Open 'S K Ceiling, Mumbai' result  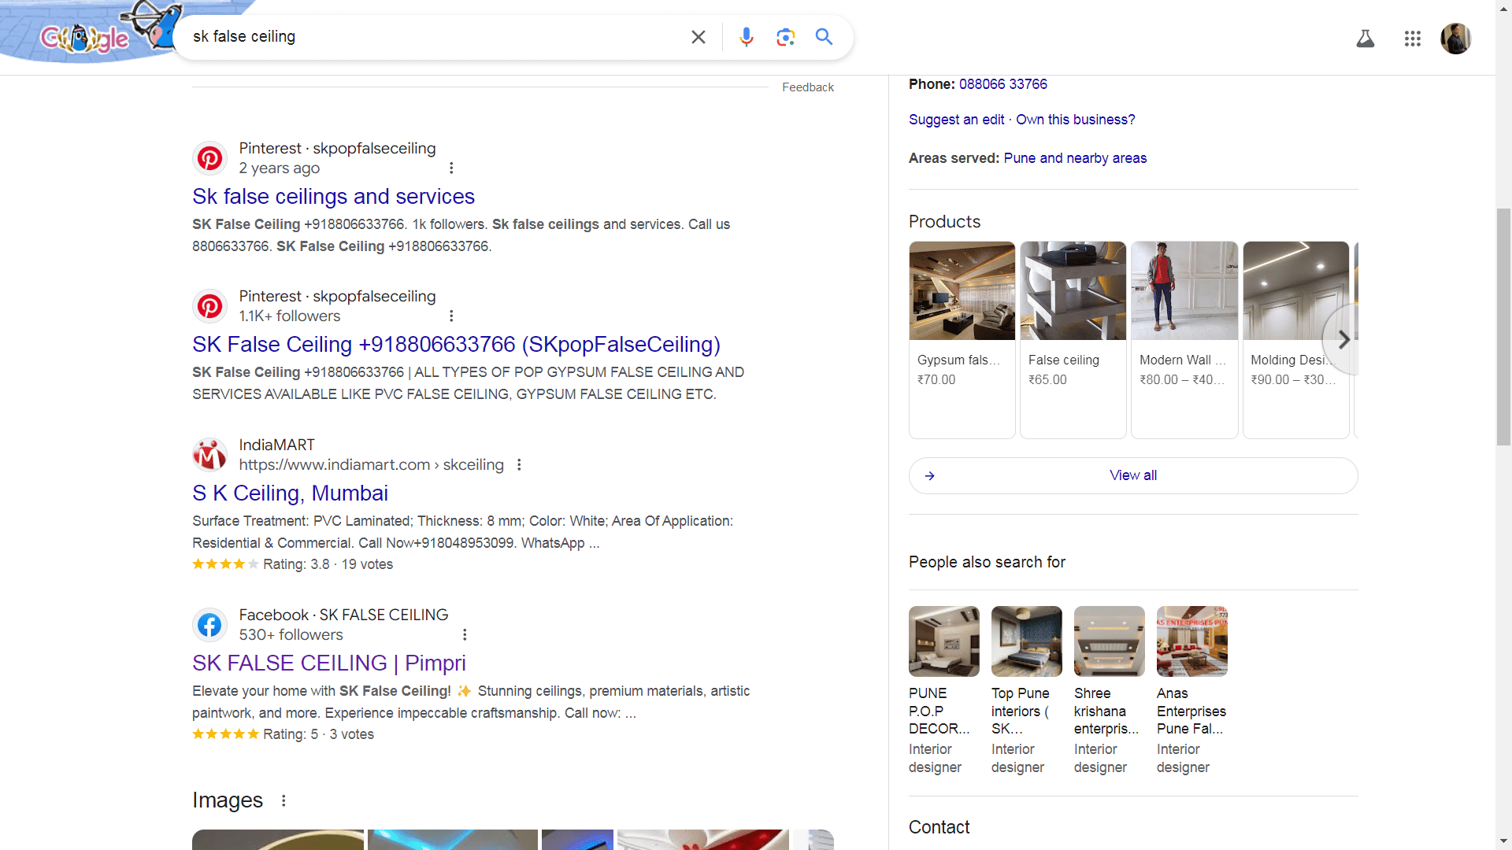coord(290,493)
